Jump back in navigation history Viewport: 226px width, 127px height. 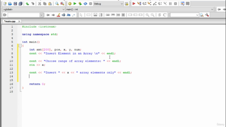(219, 10)
